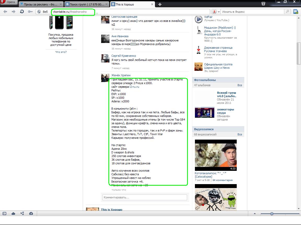Open Святослав Брянцев profile link
The height and width of the screenshot is (225, 301).
pyautogui.click(x=124, y=17)
